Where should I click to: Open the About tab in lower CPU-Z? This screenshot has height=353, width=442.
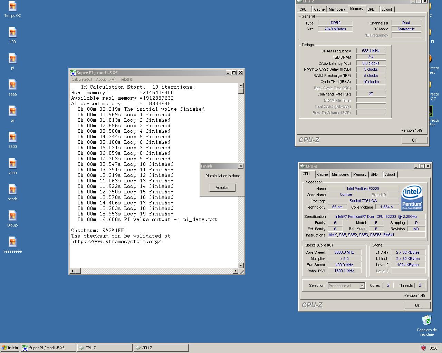coord(390,174)
